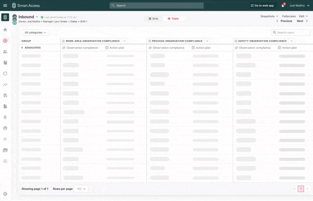Open the Edit menu
The image size is (313, 201).
pyautogui.click(x=303, y=16)
